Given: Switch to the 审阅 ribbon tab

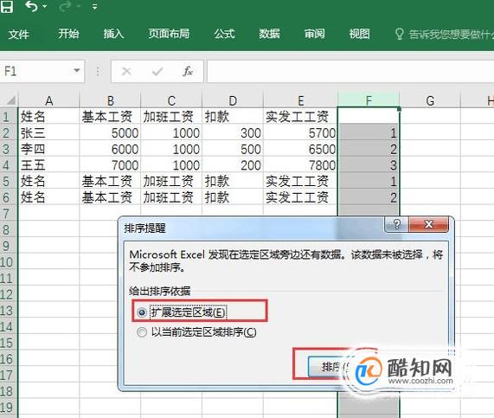Looking at the screenshot, I should 314,34.
